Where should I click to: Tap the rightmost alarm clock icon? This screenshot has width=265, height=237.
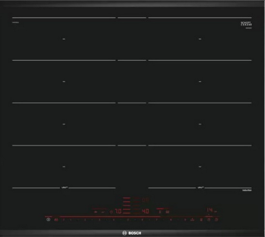pos(216,220)
